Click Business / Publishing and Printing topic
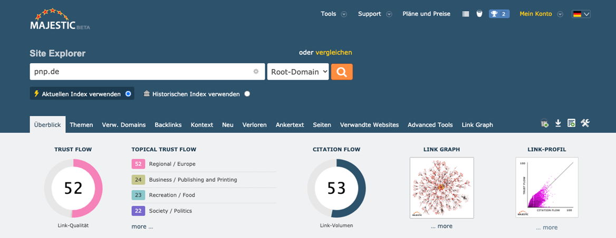The height and width of the screenshot is (238, 616). coord(193,180)
